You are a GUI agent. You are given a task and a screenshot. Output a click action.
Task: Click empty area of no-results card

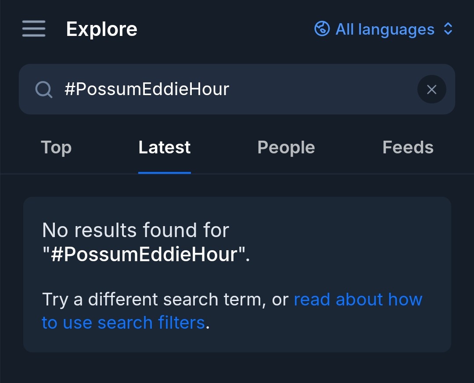tap(351, 245)
